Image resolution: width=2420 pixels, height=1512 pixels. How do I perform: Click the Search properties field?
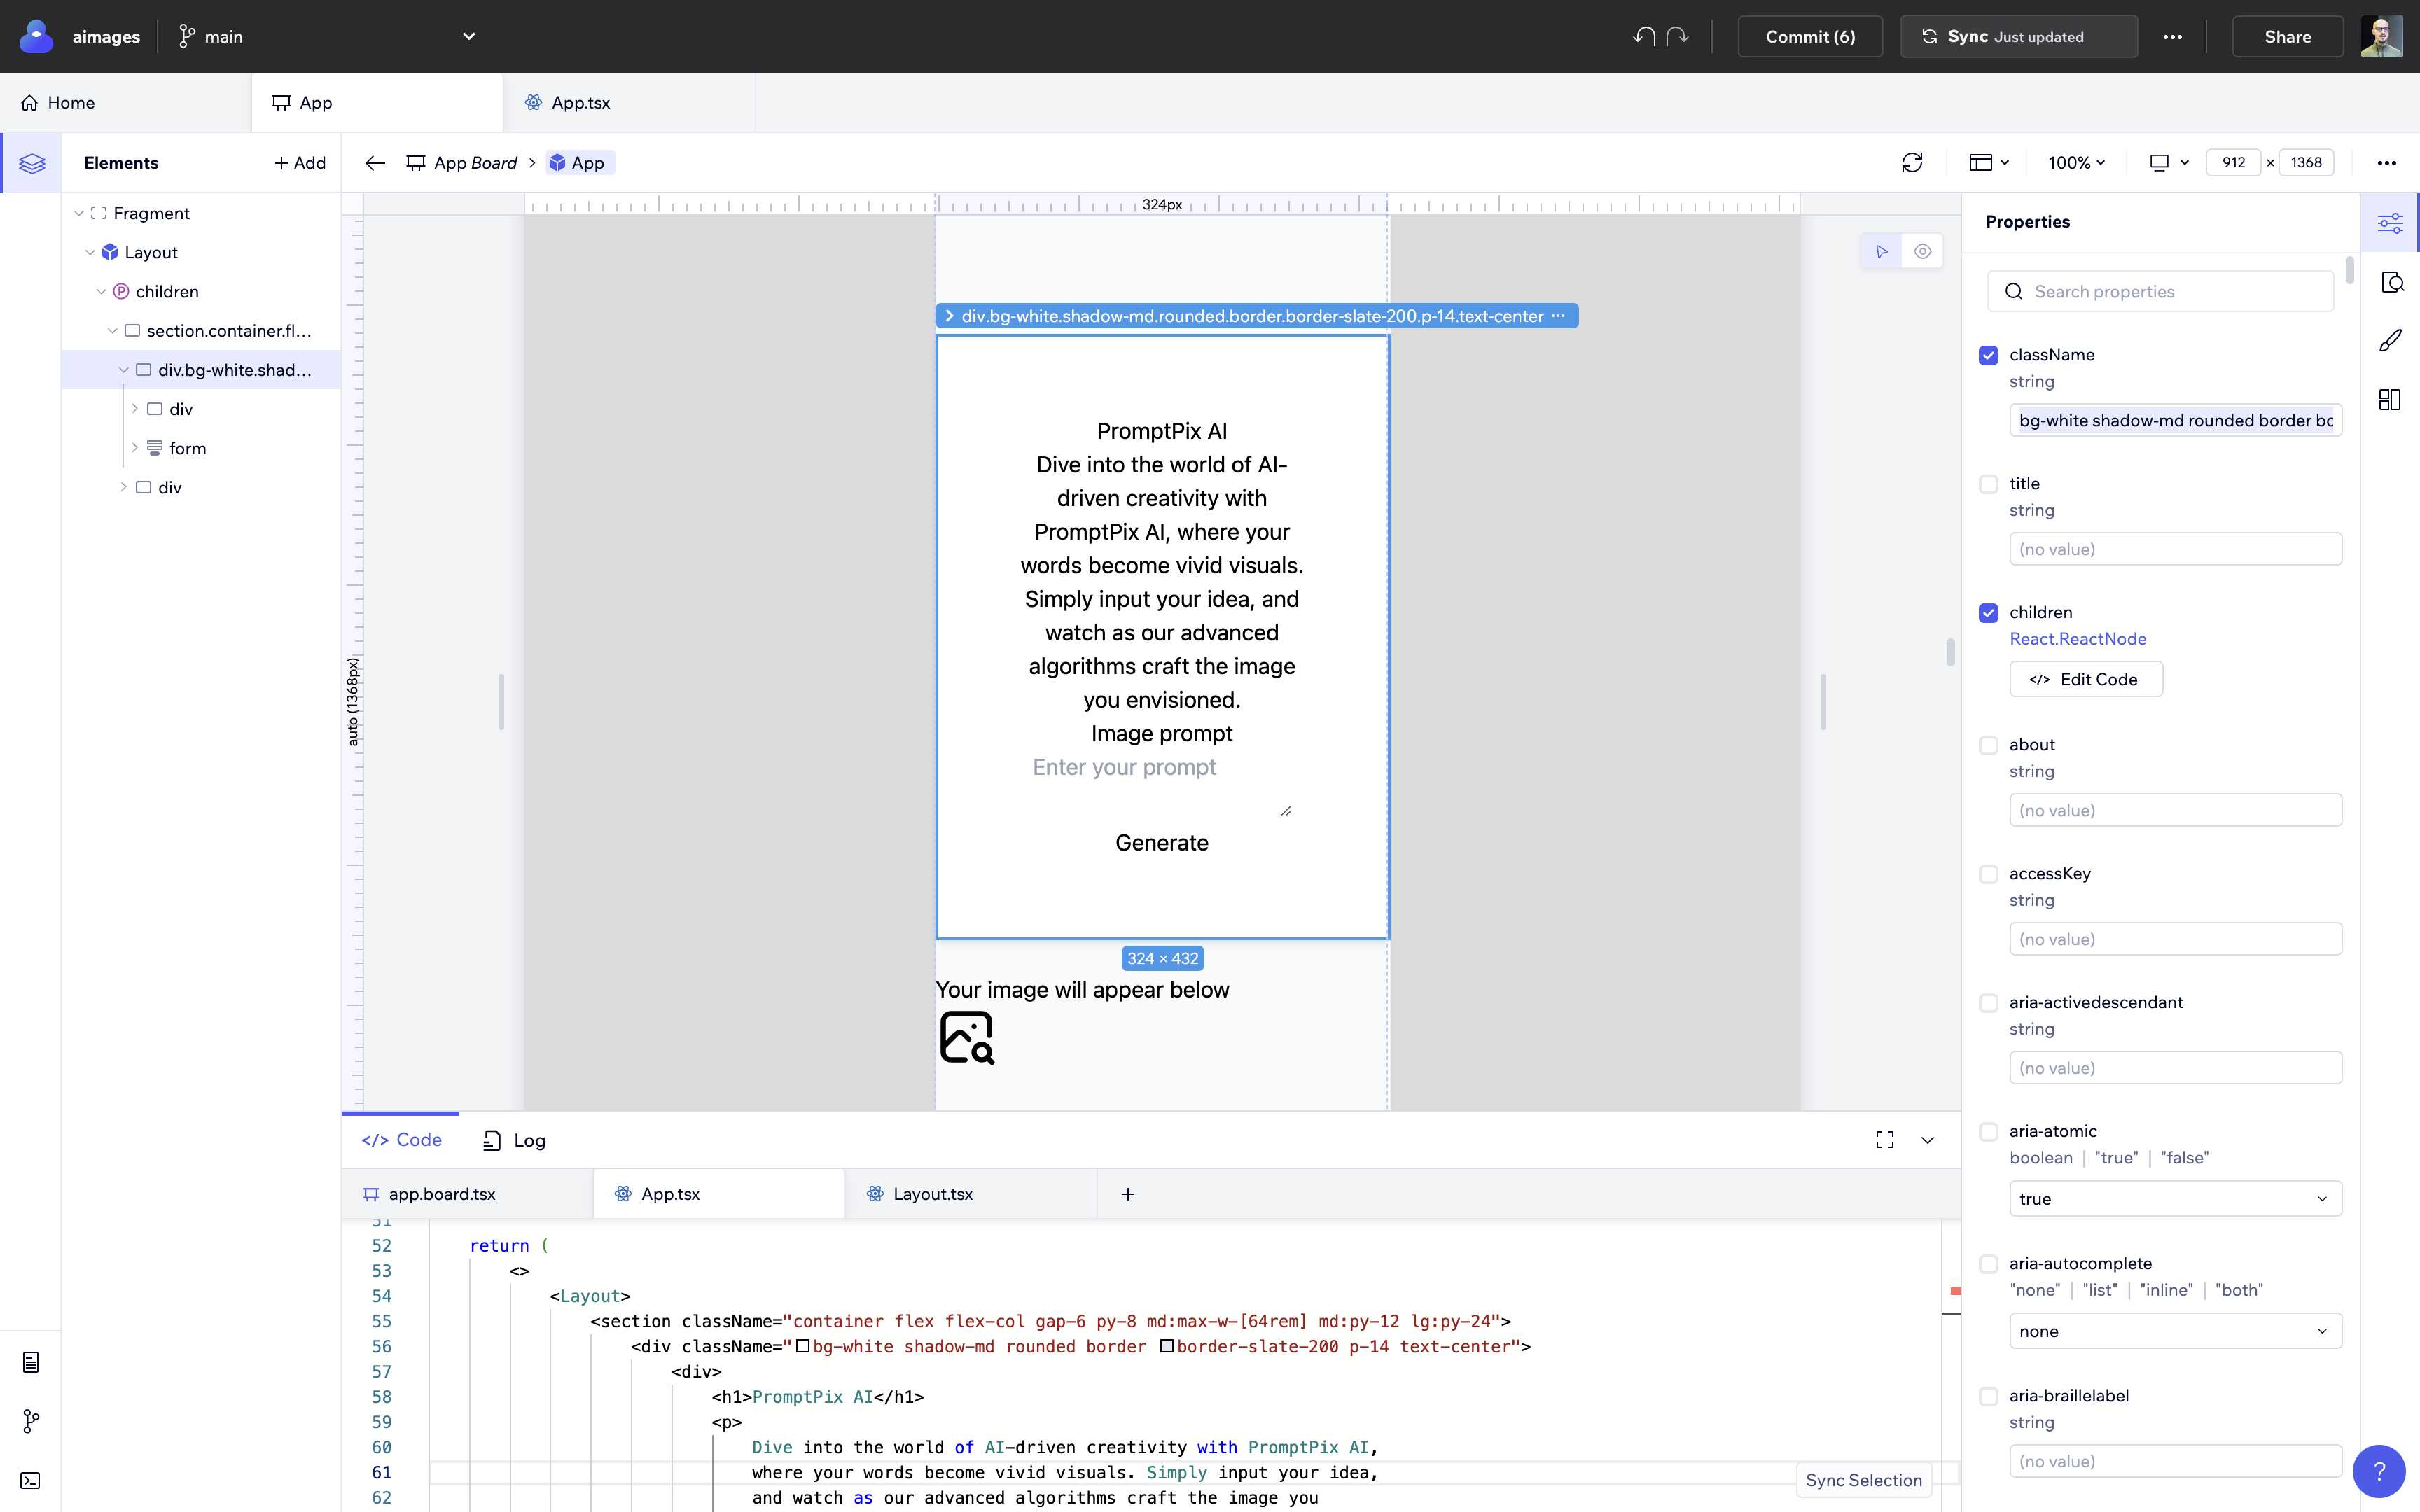[2160, 291]
